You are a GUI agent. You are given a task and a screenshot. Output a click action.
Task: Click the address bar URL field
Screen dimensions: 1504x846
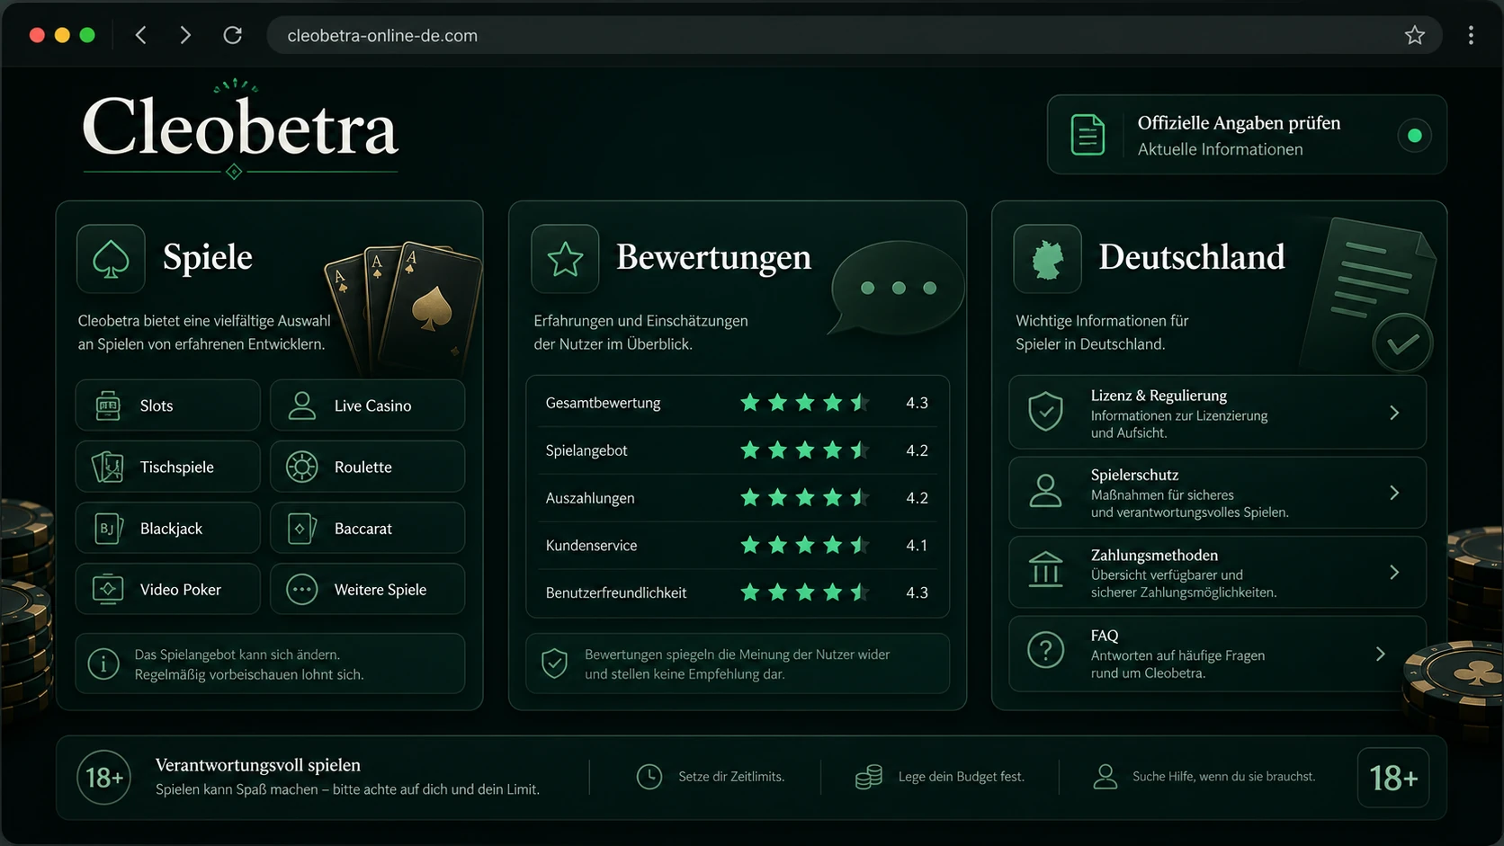pyautogui.click(x=855, y=35)
